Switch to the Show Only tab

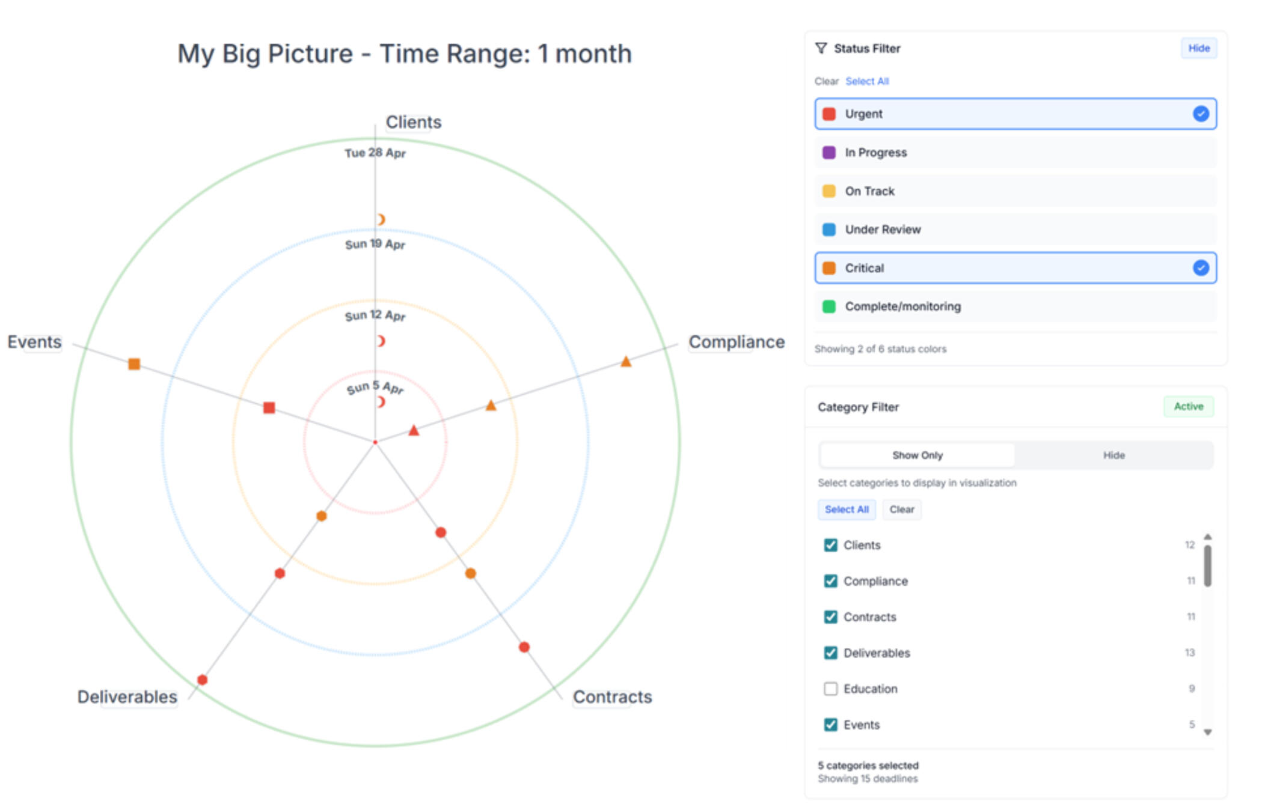[917, 455]
